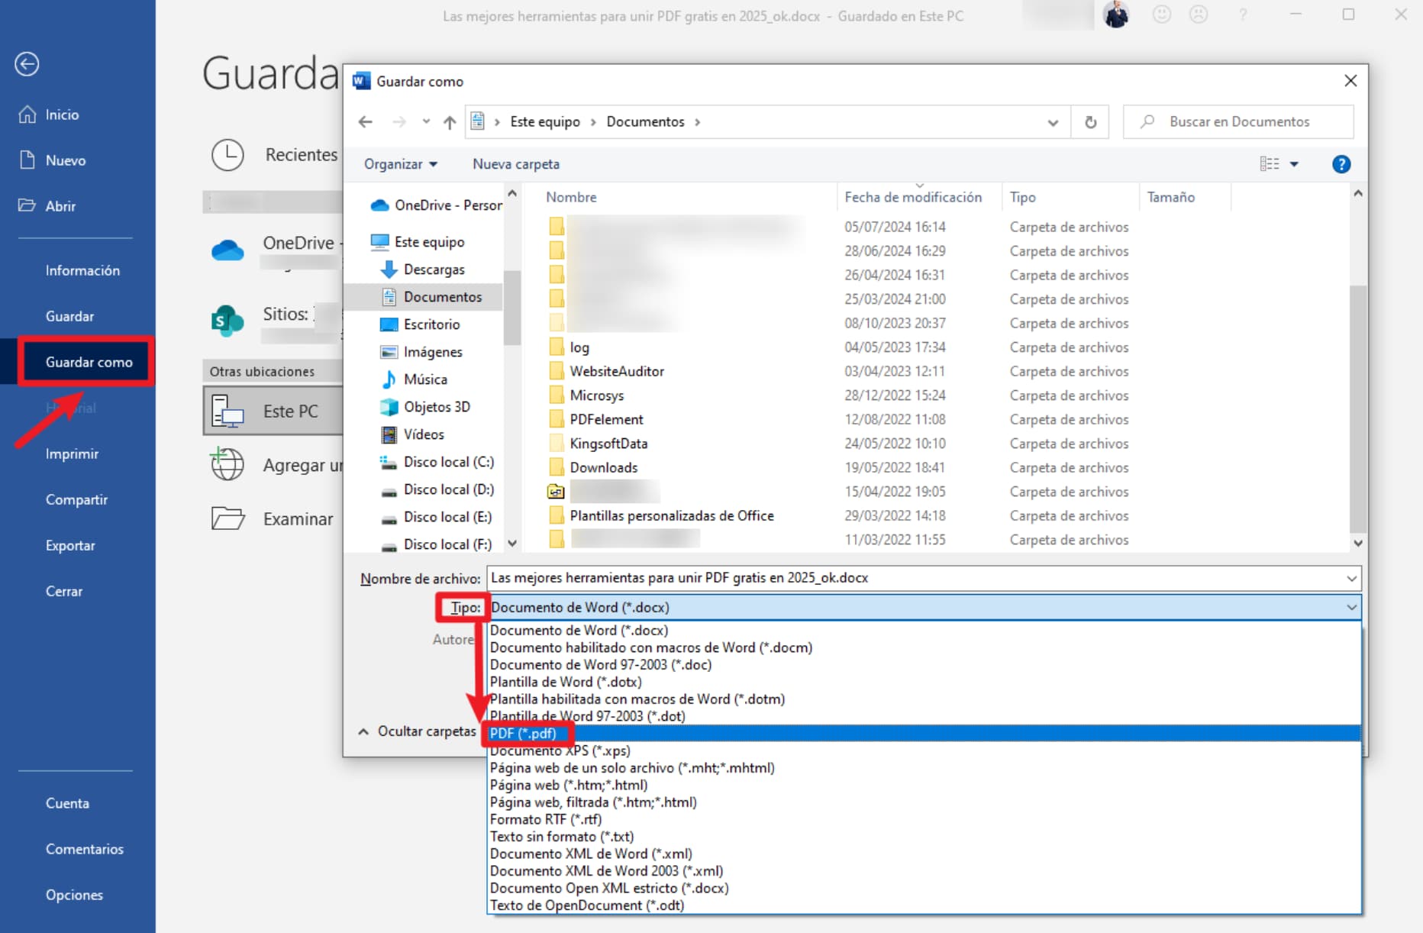Click Examinar folder icon
The height and width of the screenshot is (933, 1423).
point(227,518)
